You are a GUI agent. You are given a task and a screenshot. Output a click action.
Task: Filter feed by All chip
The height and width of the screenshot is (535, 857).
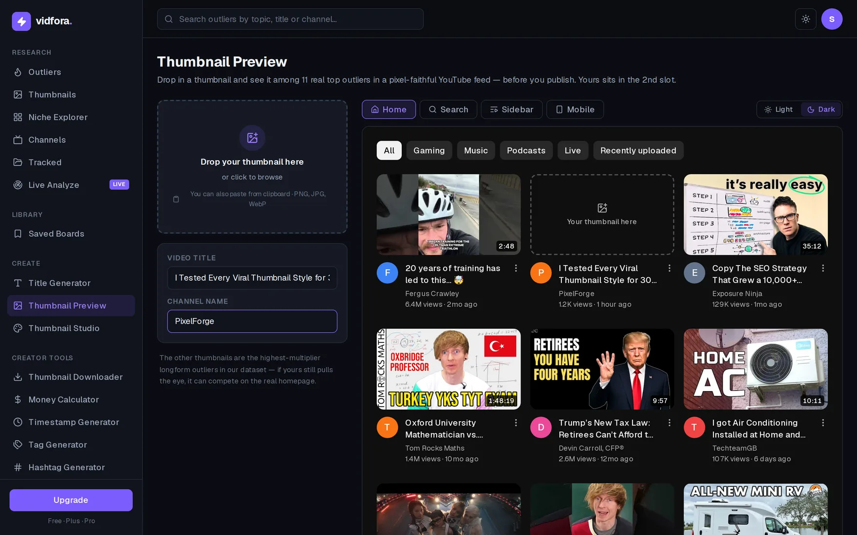[389, 151]
